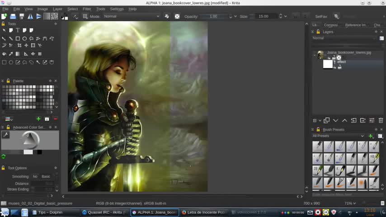Toggle the Brush Presets docker lock
This screenshot has height=217, width=386.
pyautogui.click(x=318, y=130)
